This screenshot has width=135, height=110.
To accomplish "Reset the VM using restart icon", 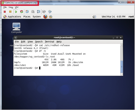I will point(22,12).
